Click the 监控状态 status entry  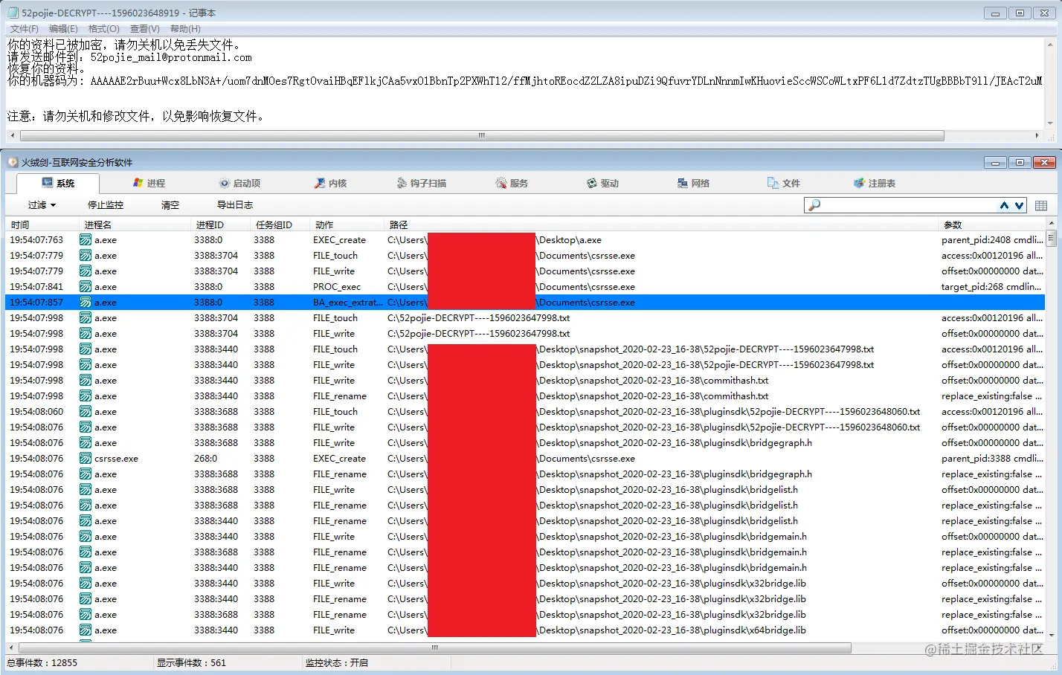pyautogui.click(x=337, y=662)
